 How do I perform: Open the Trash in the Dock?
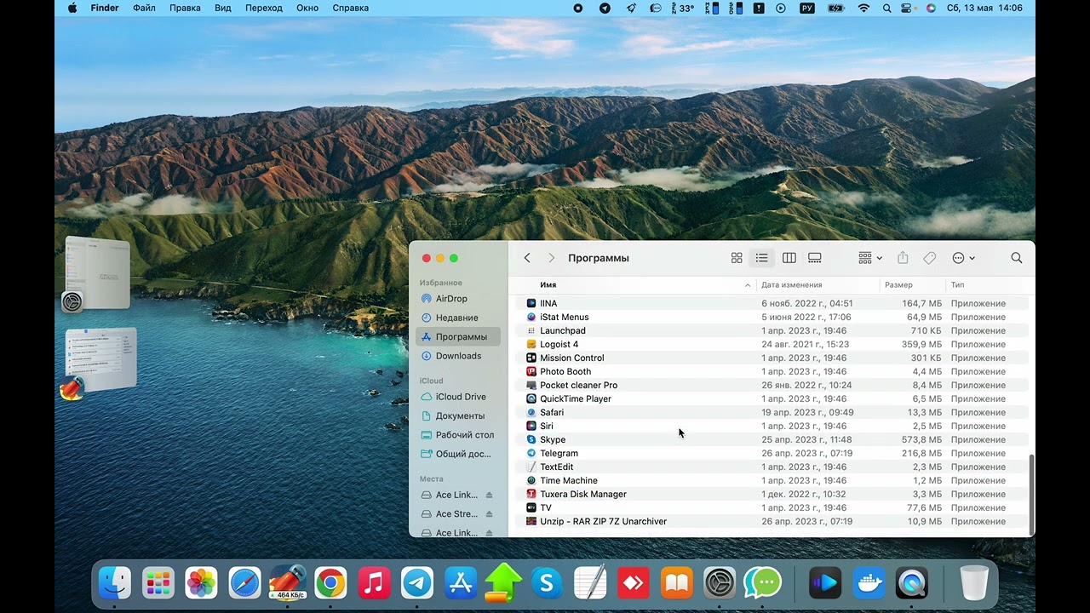(974, 583)
